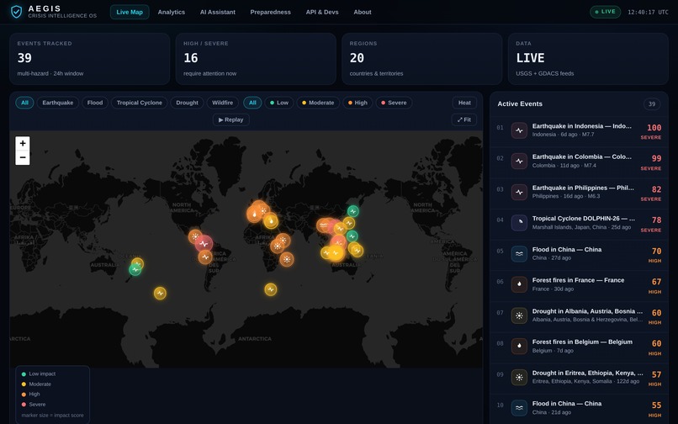Image resolution: width=678 pixels, height=424 pixels.
Task: Click yellow earthquake marker in south Atlantic
Action: (271, 289)
